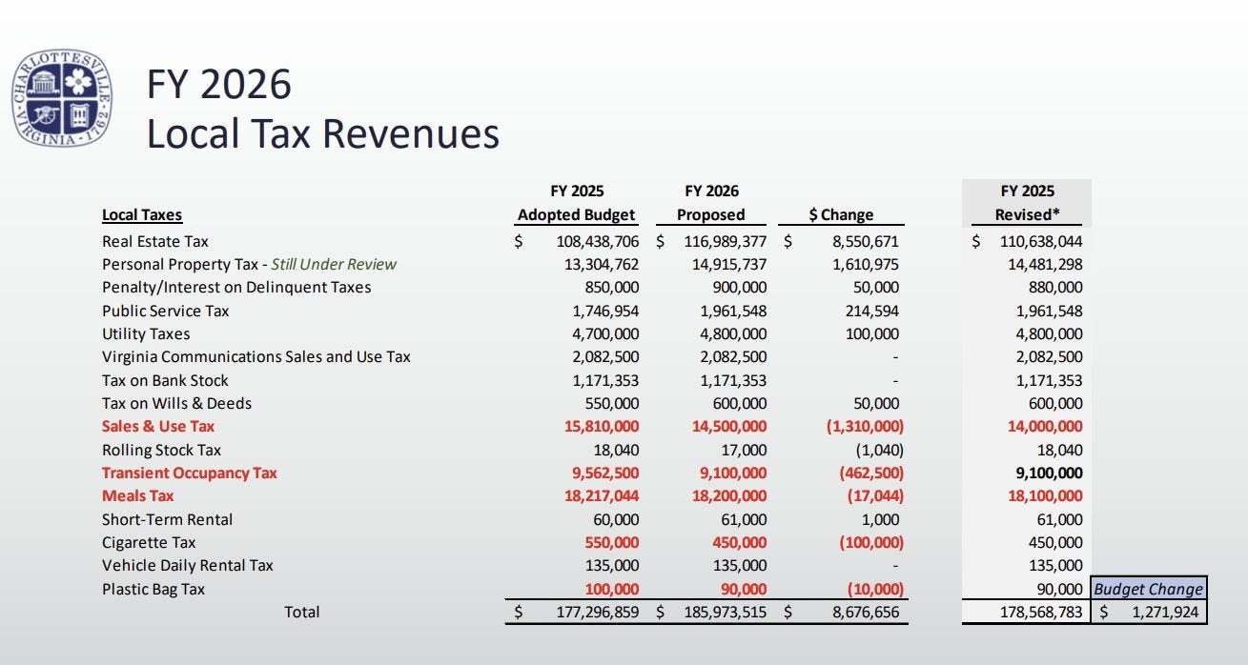Click the 1,271,924 budget change value

(1166, 612)
